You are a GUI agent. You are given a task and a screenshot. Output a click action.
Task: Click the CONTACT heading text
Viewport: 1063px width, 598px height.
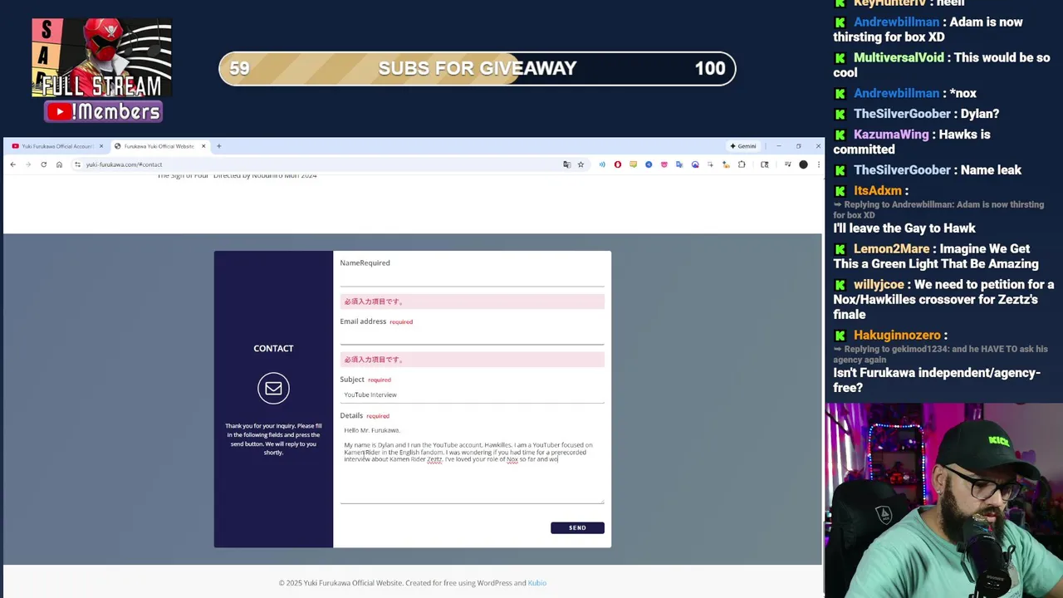[273, 348]
